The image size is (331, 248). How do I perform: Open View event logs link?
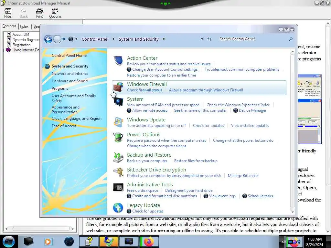222,196
